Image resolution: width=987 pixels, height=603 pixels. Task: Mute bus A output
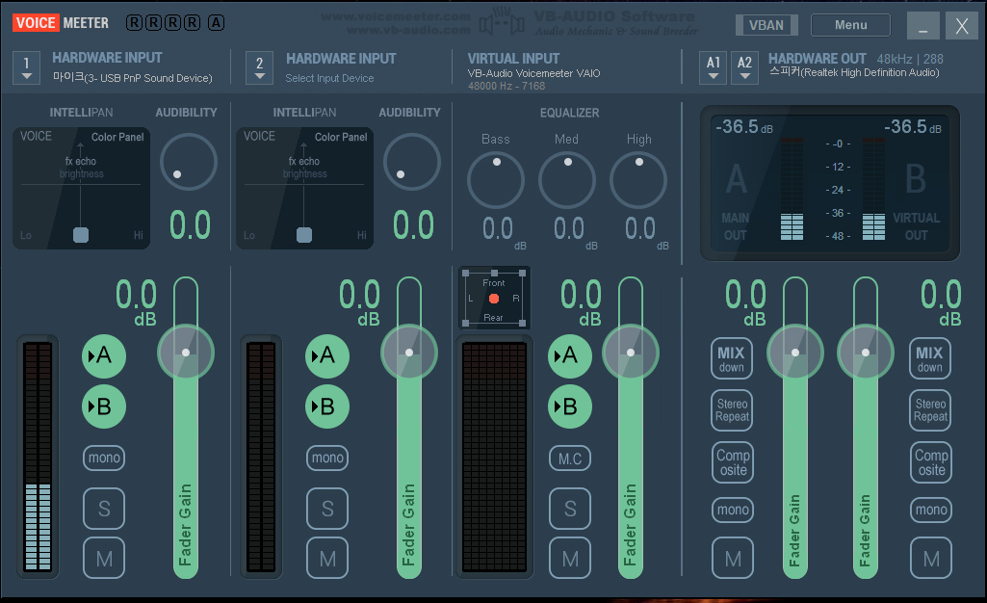(x=733, y=558)
